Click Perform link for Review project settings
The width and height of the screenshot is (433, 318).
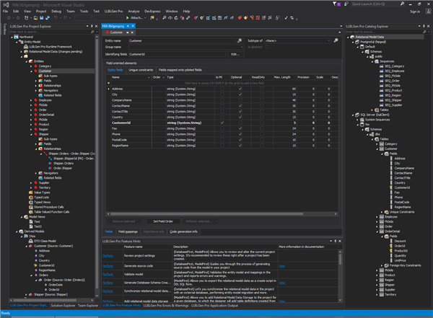click(108, 255)
